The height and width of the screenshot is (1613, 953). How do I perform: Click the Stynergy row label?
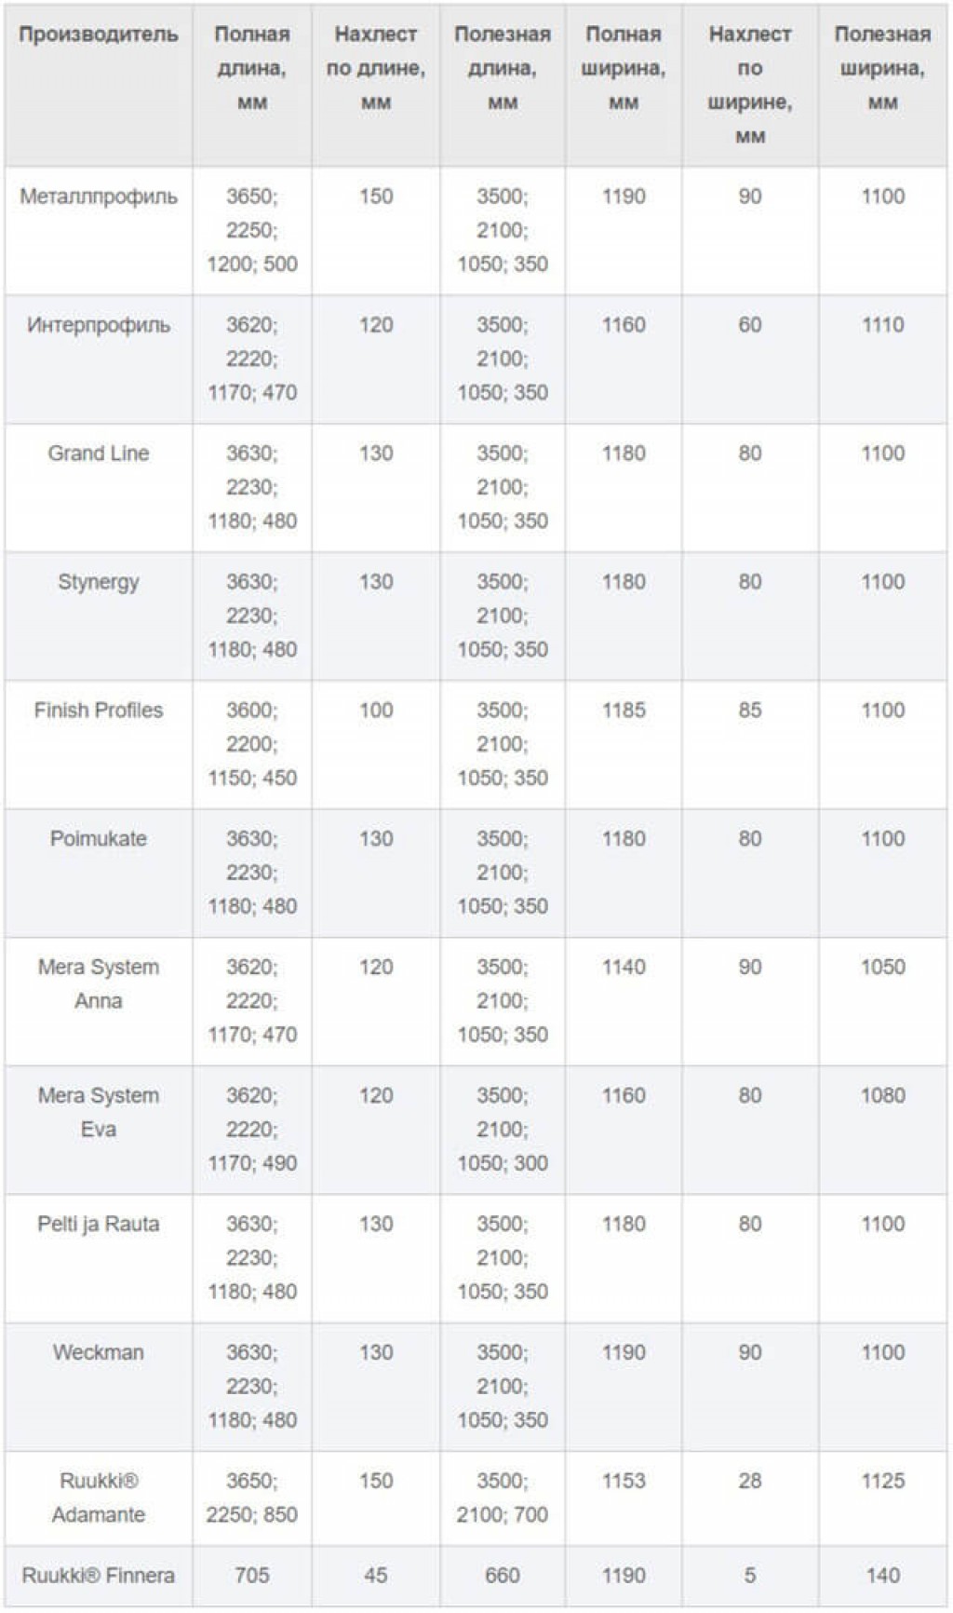coord(99,582)
